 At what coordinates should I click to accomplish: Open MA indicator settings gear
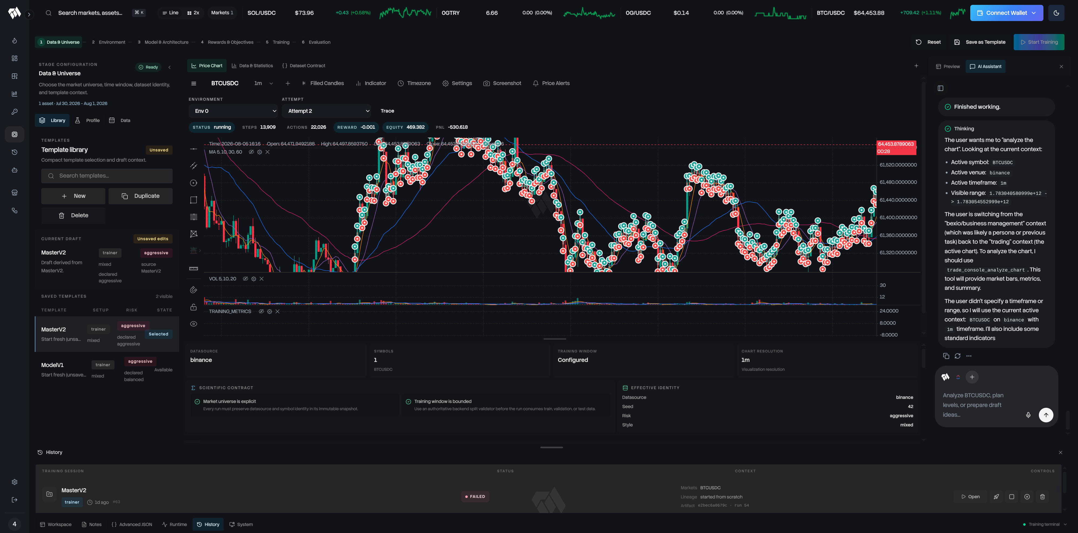pos(260,152)
